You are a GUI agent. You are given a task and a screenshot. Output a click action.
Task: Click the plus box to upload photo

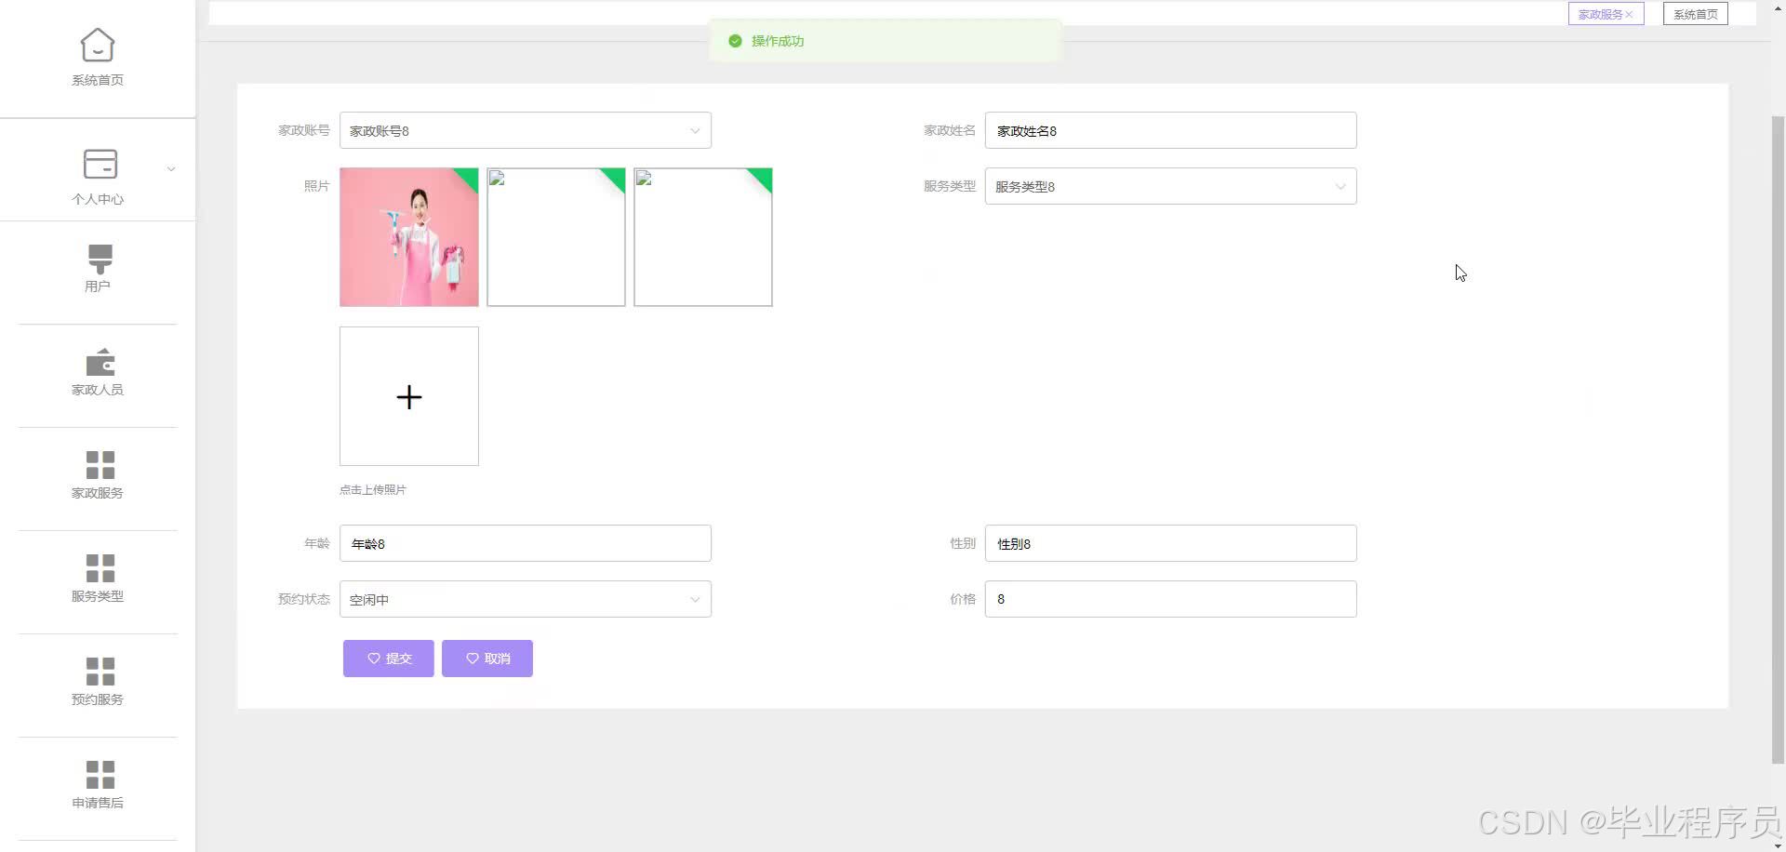coord(409,396)
